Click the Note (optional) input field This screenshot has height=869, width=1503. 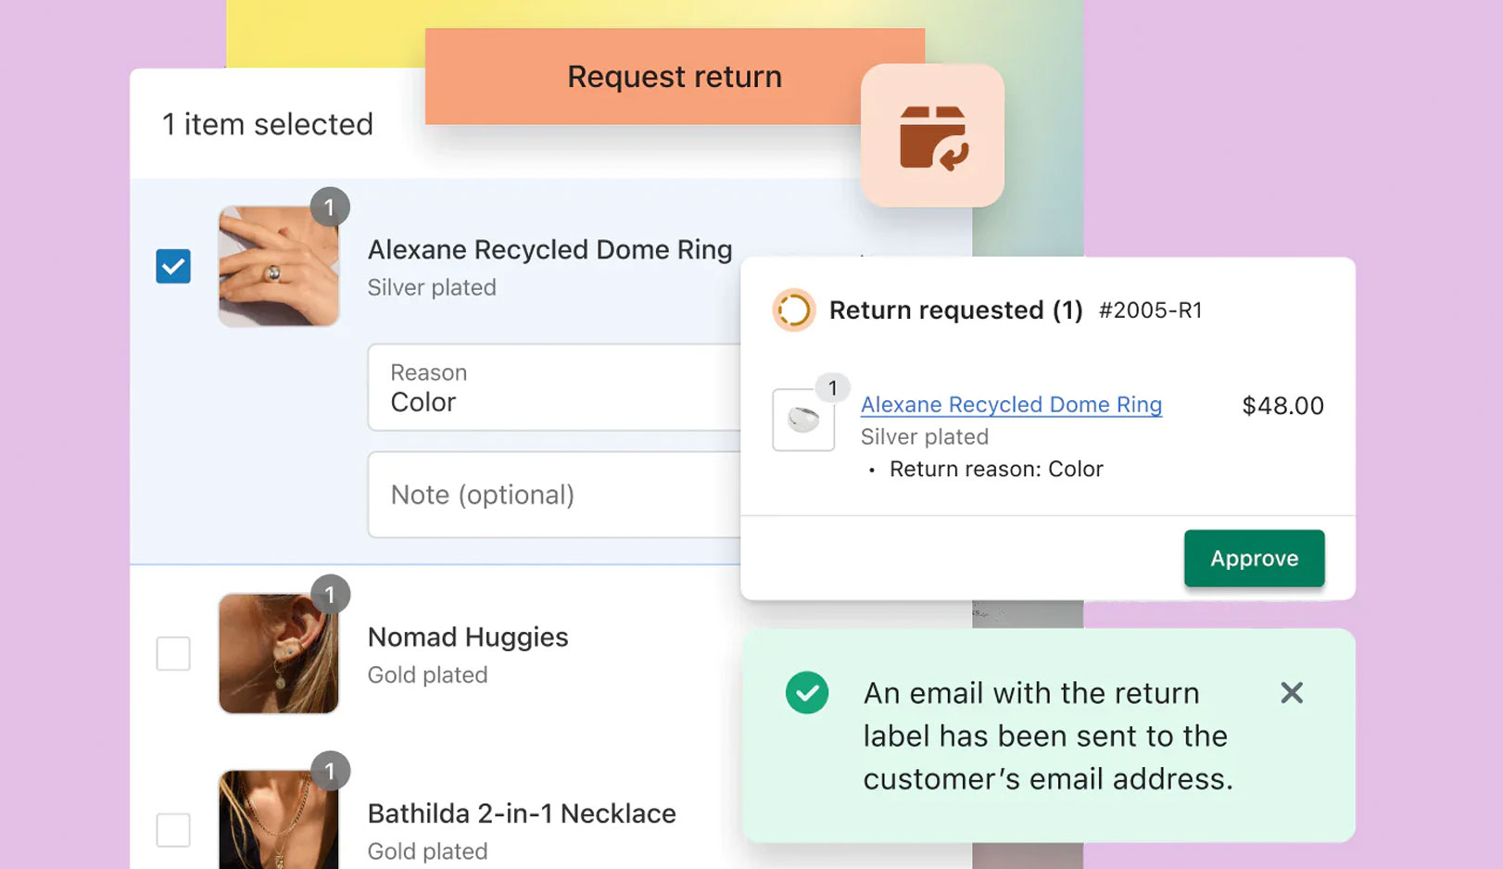(x=554, y=495)
